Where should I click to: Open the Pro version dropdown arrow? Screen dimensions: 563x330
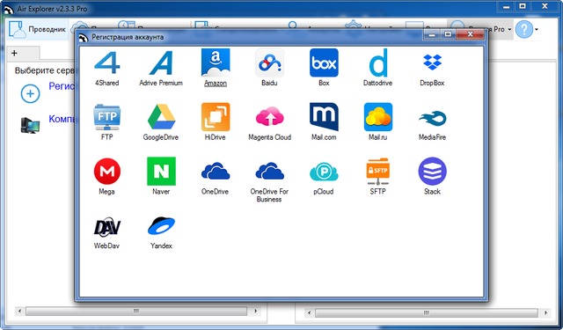[509, 29]
